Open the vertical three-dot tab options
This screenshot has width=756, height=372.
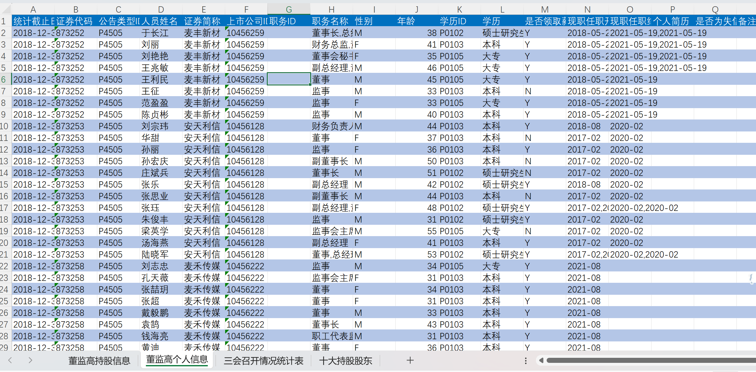(525, 360)
